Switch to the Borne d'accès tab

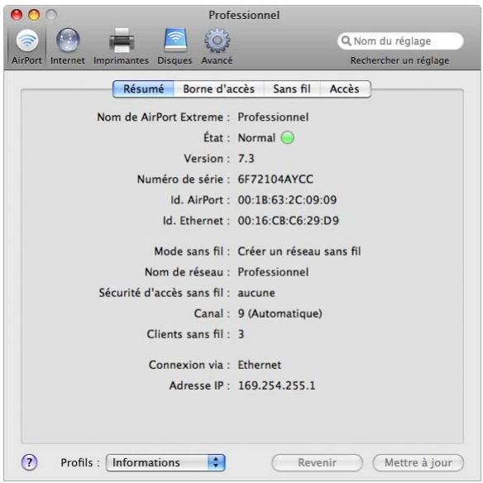[x=218, y=89]
